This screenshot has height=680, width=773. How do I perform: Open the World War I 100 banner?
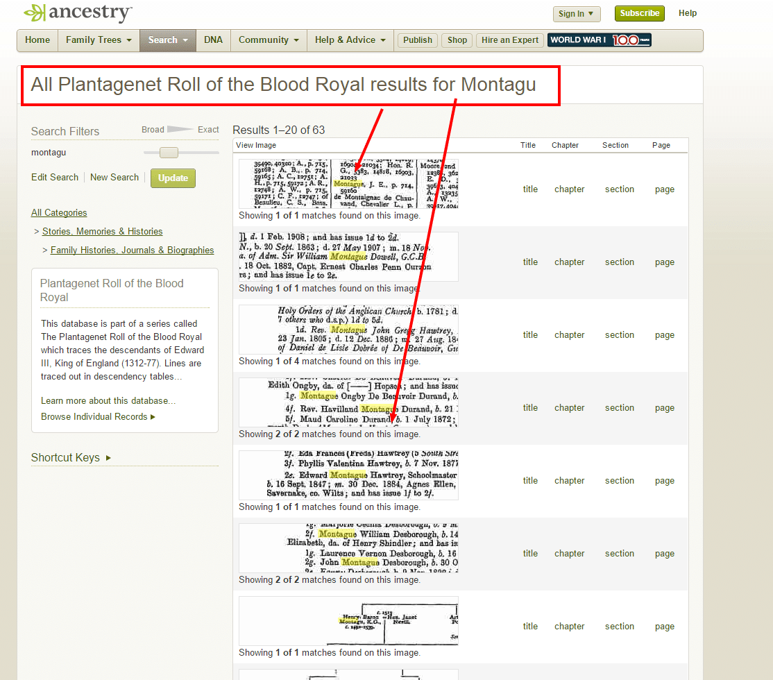(x=600, y=40)
